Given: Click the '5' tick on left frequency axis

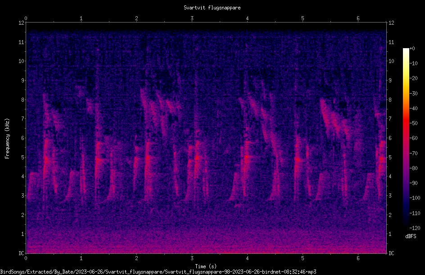Looking at the screenshot, I should click(23, 157).
